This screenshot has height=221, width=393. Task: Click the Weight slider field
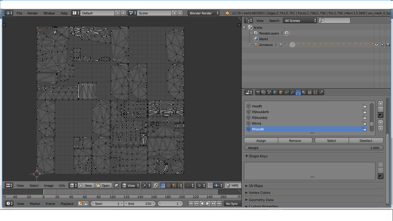click(x=314, y=148)
